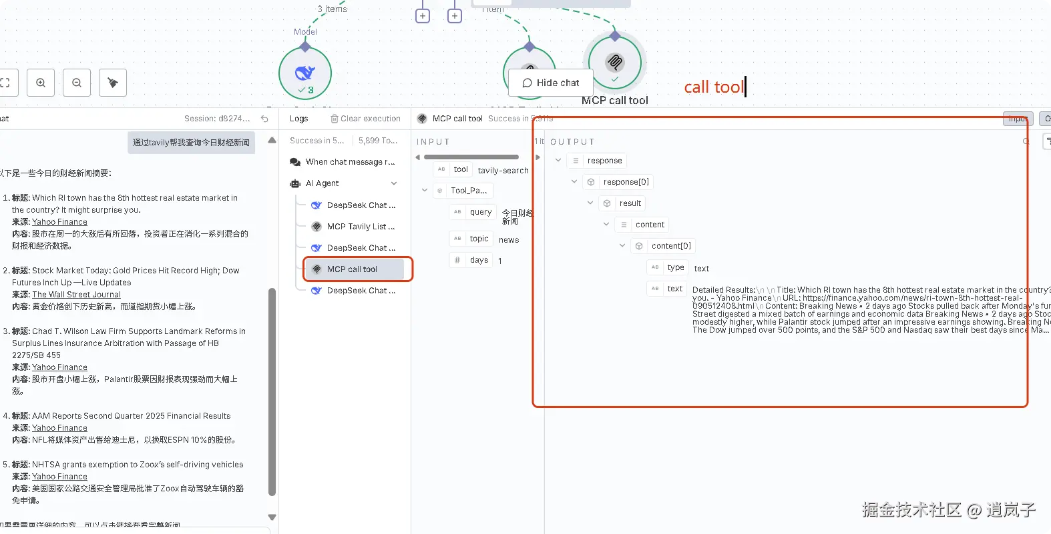
Task: Click the fit view canvas button
Action: tap(5, 83)
